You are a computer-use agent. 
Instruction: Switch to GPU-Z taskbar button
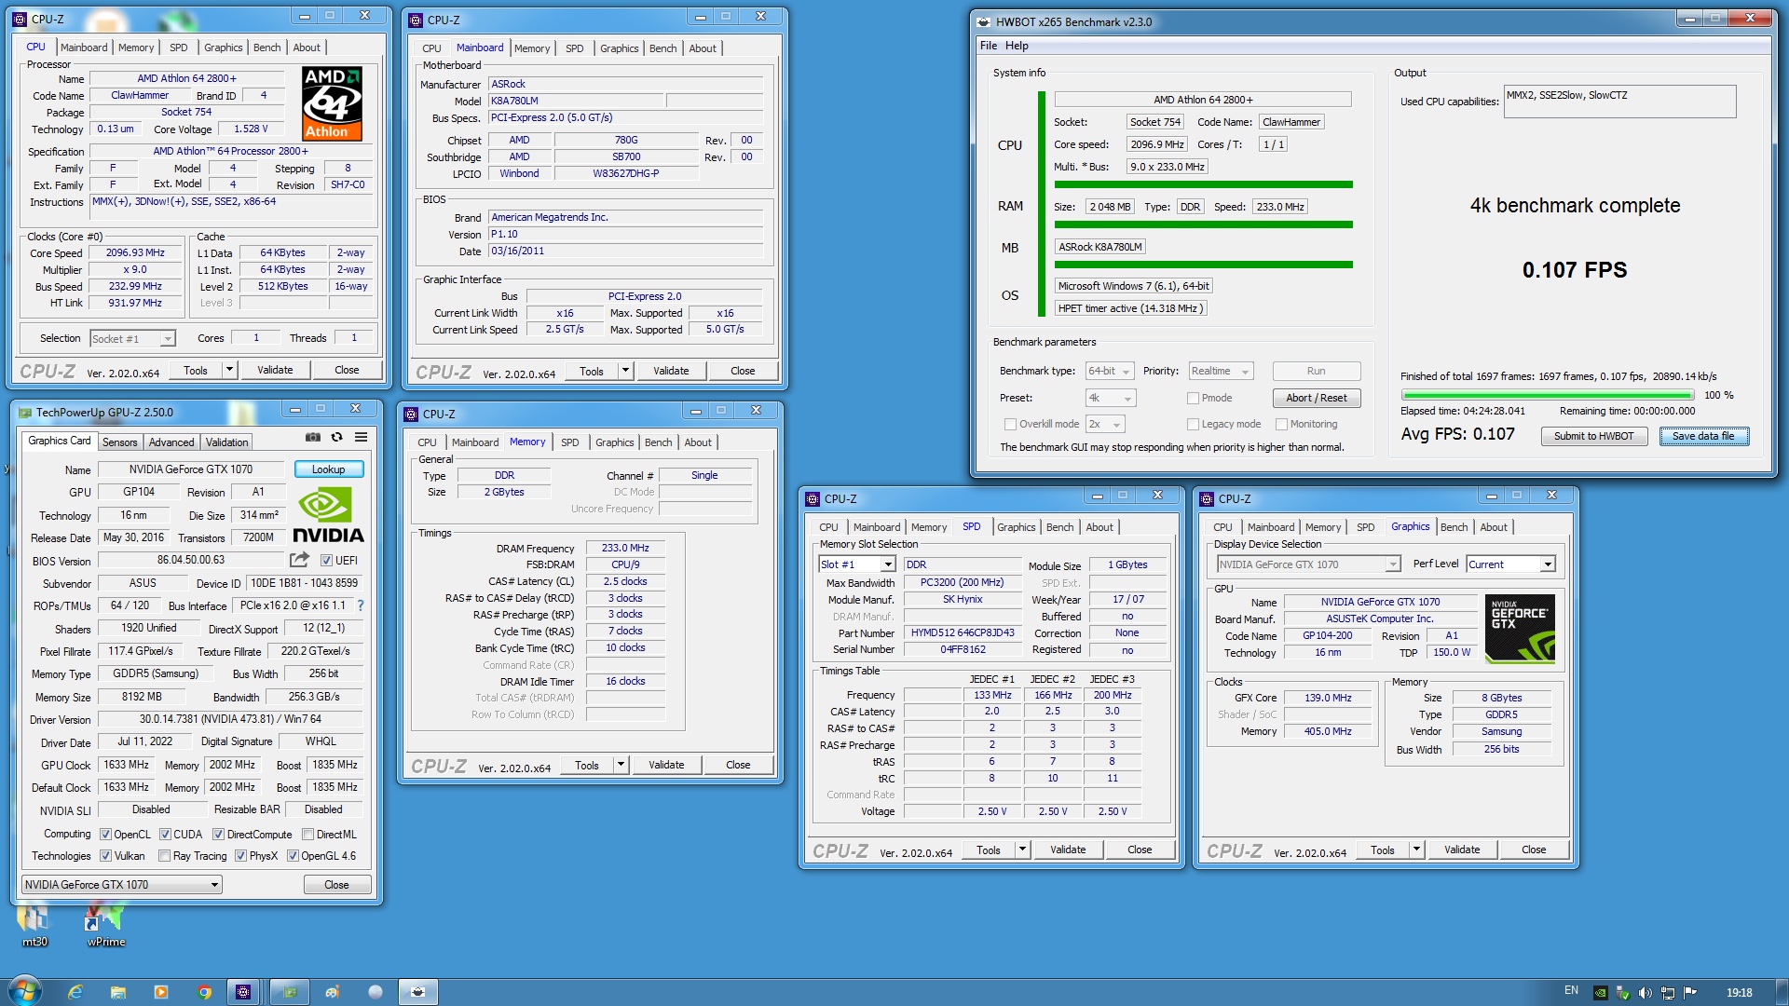point(290,992)
